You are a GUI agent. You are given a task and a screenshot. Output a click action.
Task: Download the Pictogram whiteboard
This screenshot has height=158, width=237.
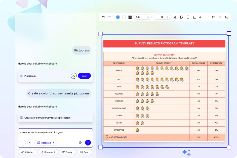[74, 76]
